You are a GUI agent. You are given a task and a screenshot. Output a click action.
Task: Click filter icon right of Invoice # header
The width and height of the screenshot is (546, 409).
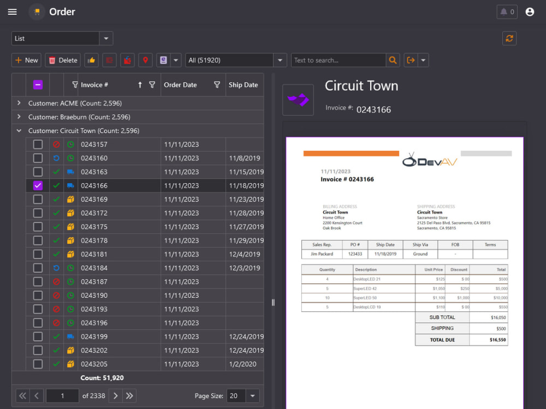(x=152, y=85)
